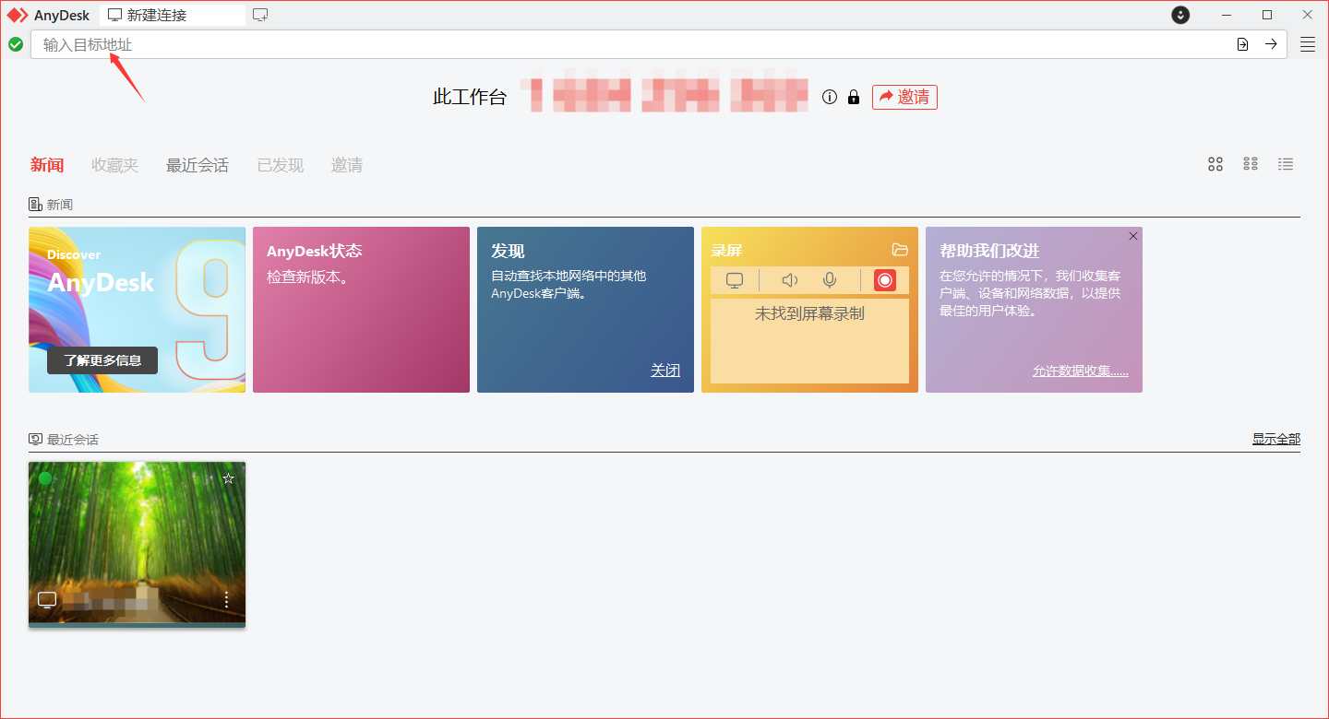Switch to the 新闻 tab
This screenshot has width=1329, height=719.
pos(47,165)
